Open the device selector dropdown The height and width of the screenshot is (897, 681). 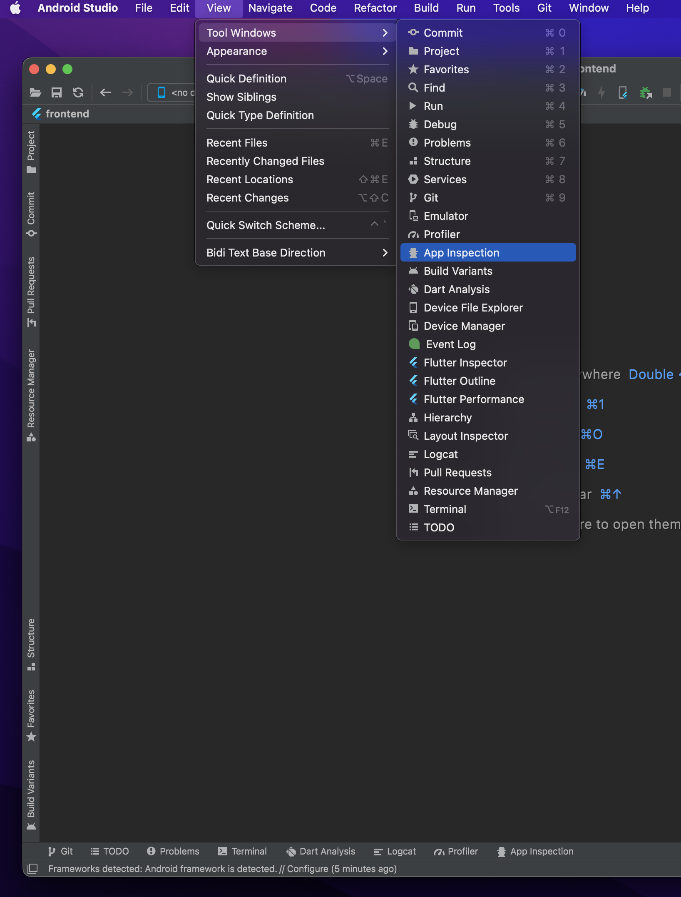click(171, 92)
